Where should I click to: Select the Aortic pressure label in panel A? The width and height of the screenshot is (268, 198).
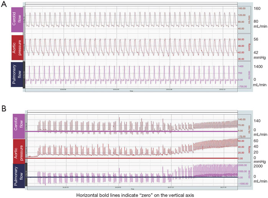(17, 48)
